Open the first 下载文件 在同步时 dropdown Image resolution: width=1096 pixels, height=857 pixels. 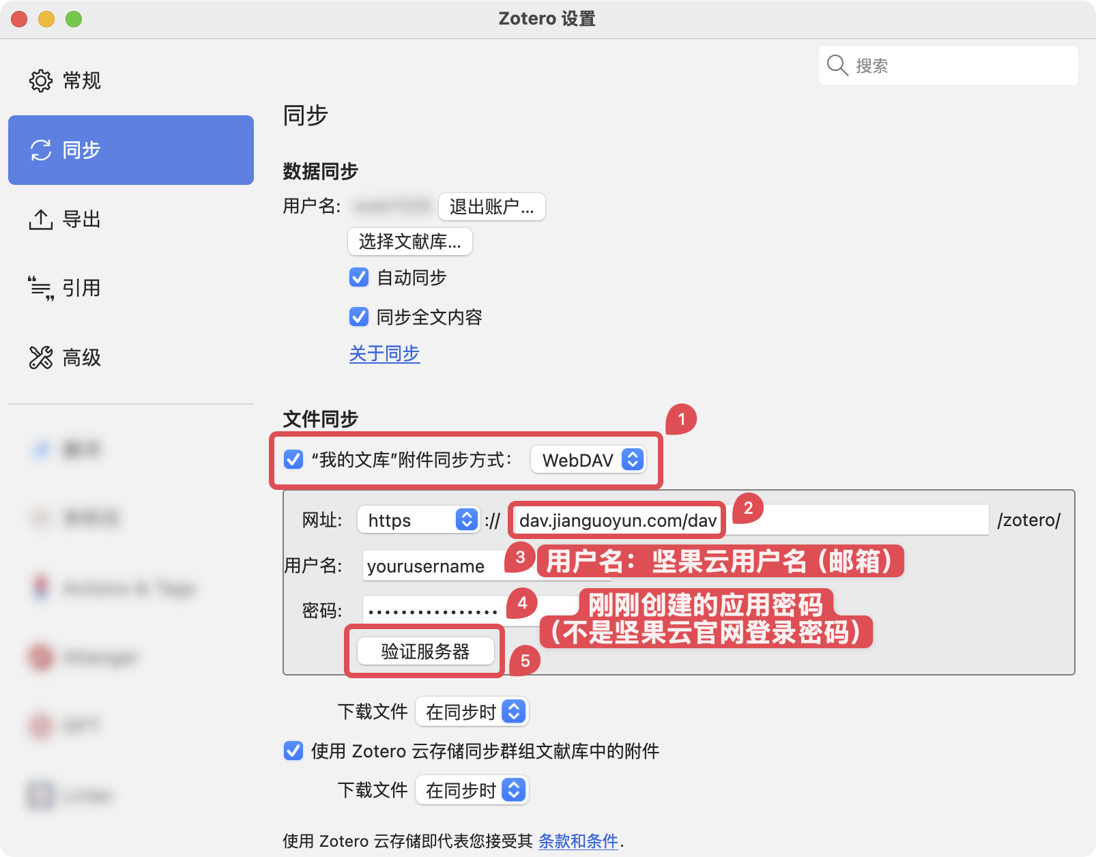(472, 712)
